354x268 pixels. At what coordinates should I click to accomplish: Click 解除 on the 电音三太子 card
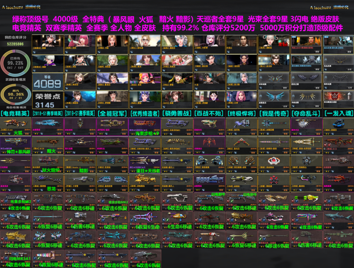click(x=317, y=52)
